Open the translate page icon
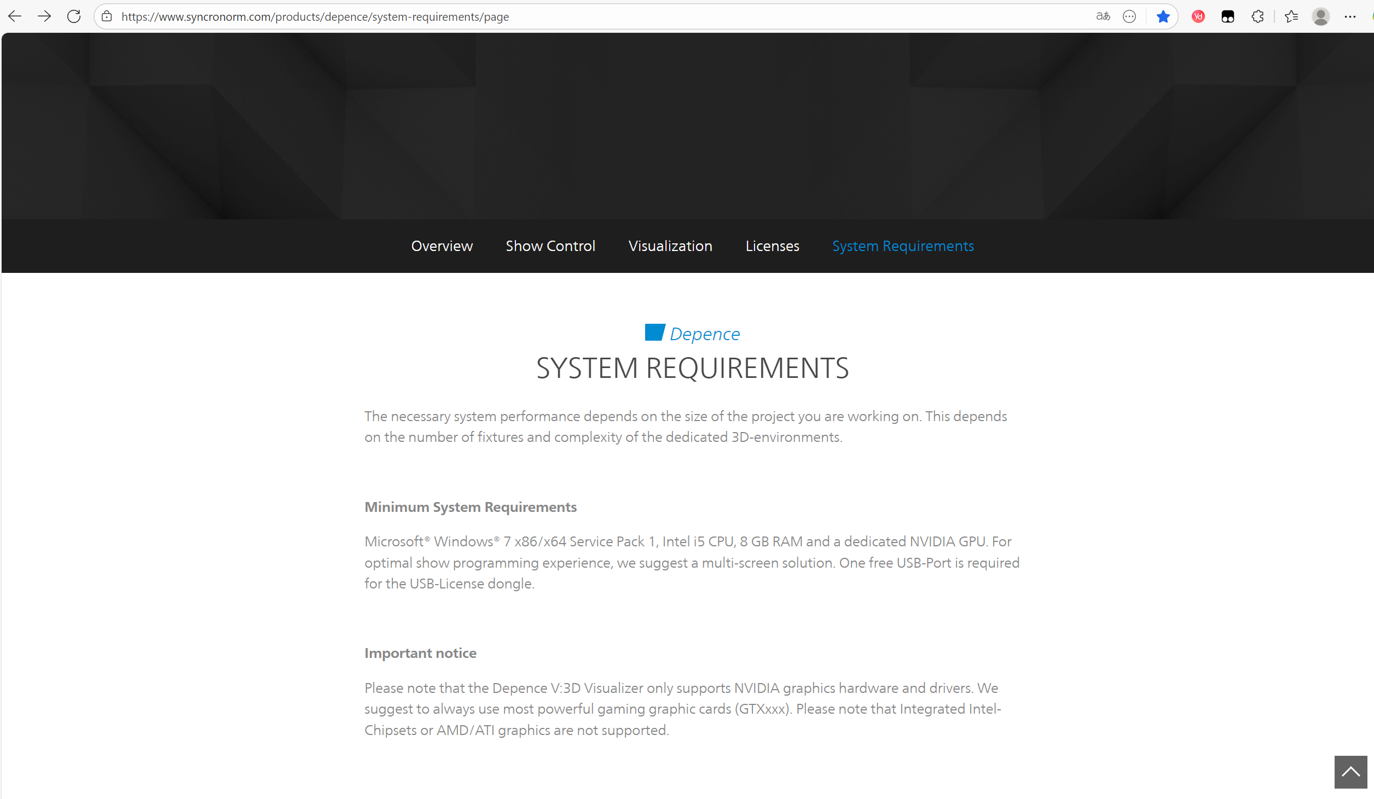Image resolution: width=1374 pixels, height=799 pixels. pos(1103,16)
